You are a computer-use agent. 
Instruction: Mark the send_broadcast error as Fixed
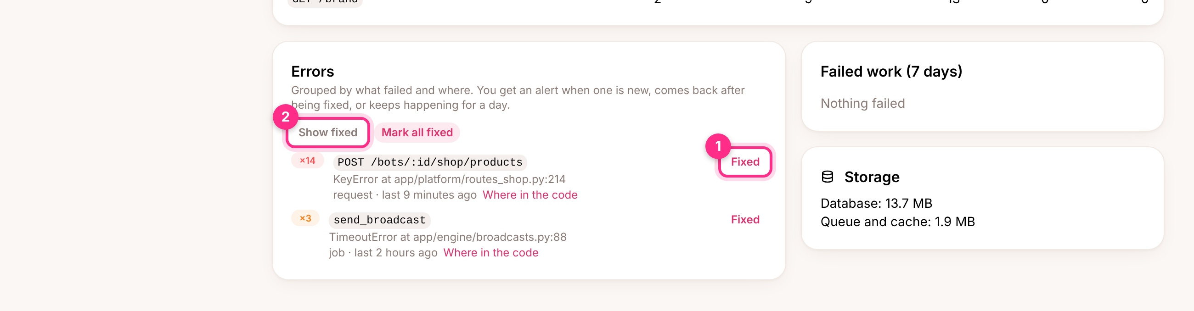pyautogui.click(x=745, y=220)
